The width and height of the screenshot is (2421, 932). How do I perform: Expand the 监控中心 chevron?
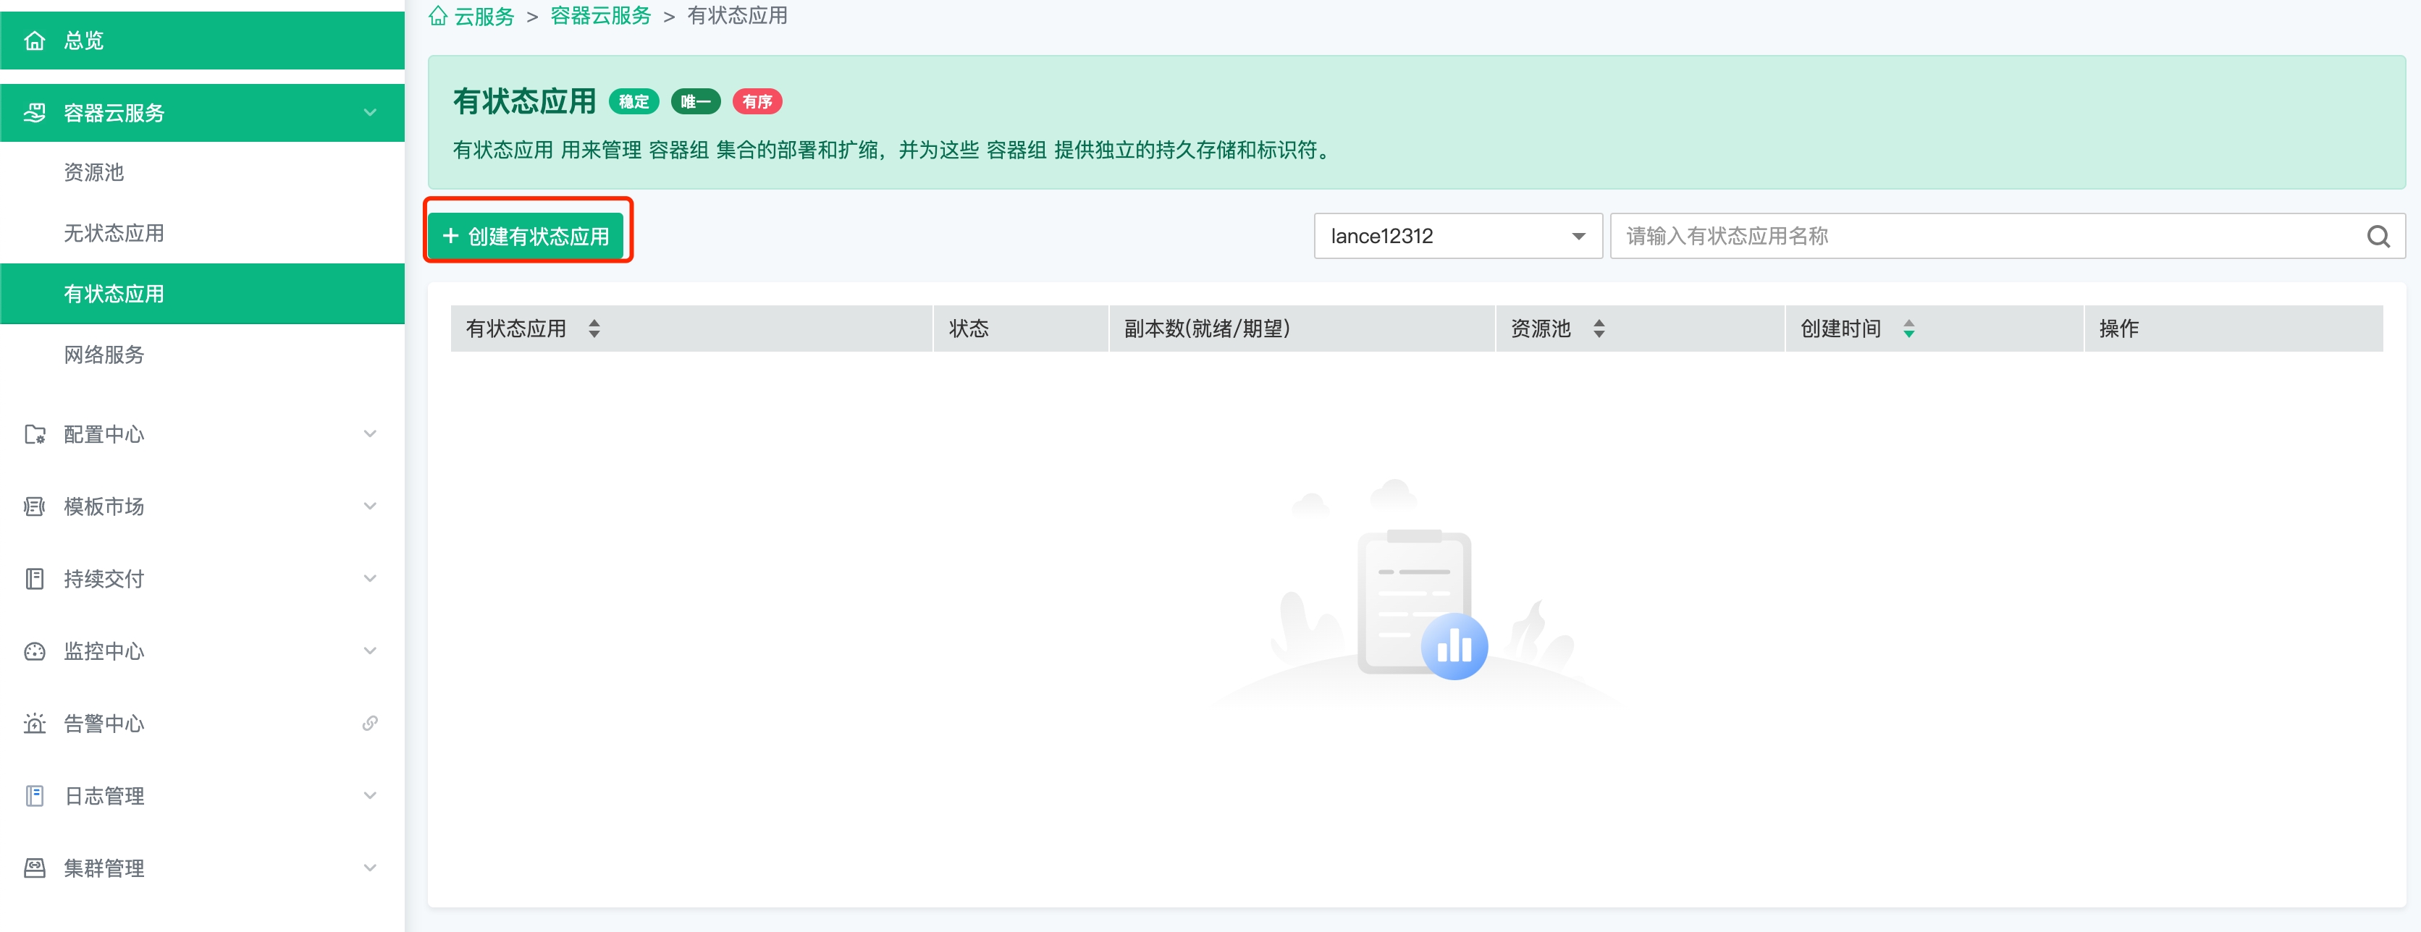point(370,651)
